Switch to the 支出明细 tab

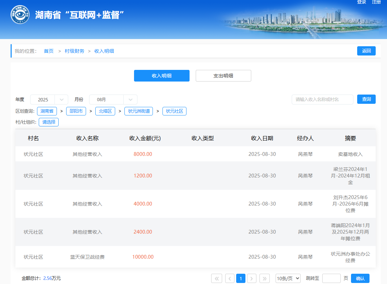pos(223,76)
